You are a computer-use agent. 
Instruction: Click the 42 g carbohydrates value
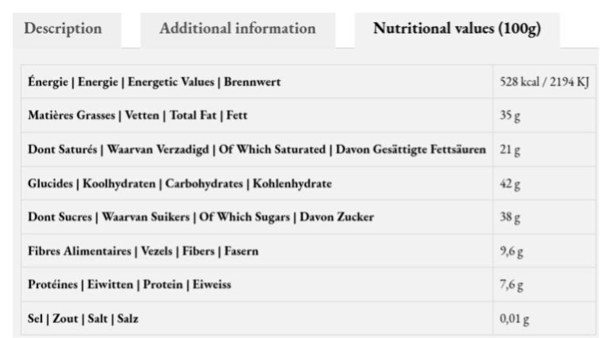(x=510, y=183)
